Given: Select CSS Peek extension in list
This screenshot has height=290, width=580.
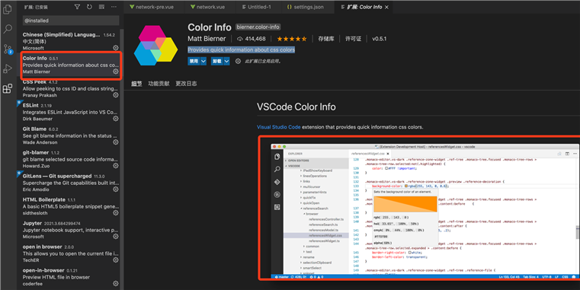Looking at the screenshot, I should [x=70, y=88].
